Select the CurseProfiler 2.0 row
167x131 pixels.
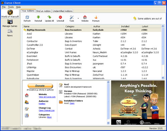point(92,45)
